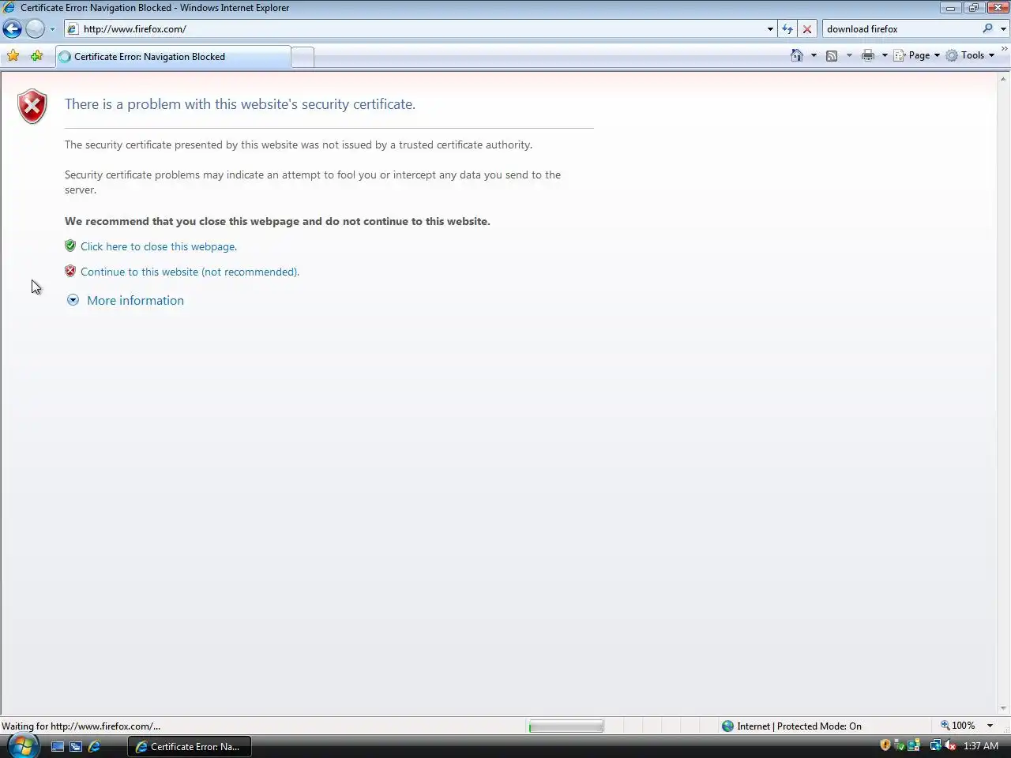Image resolution: width=1011 pixels, height=758 pixels.
Task: Go back using the Back arrow button
Action: (12, 29)
